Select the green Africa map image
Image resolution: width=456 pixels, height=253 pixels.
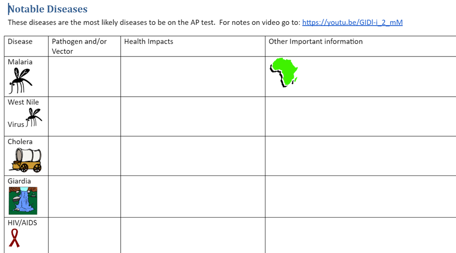coord(284,72)
